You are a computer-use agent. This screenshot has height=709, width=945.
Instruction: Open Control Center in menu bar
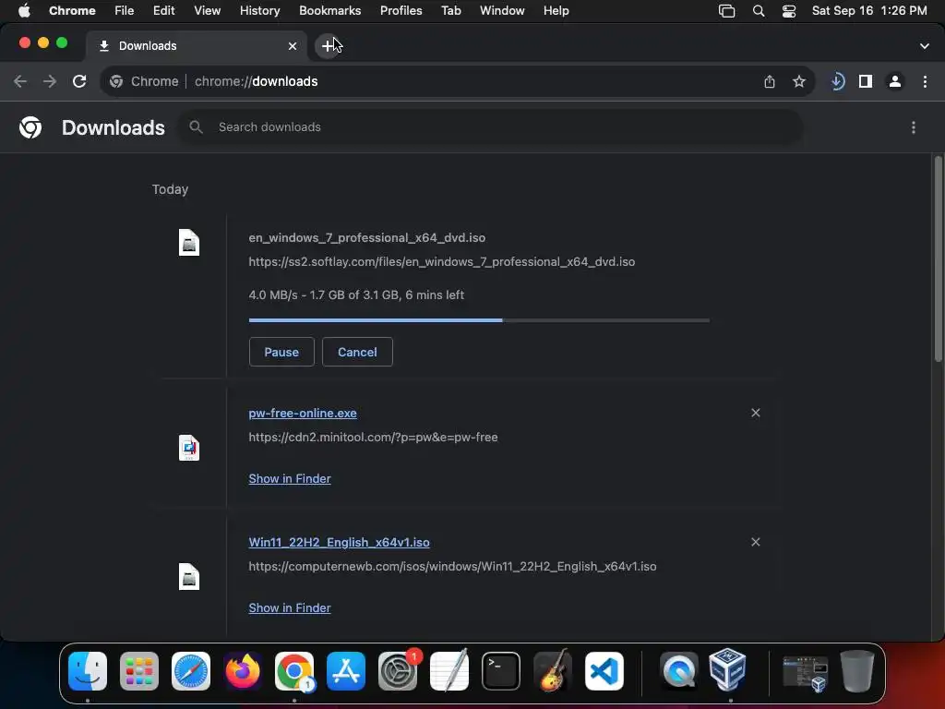[789, 11]
